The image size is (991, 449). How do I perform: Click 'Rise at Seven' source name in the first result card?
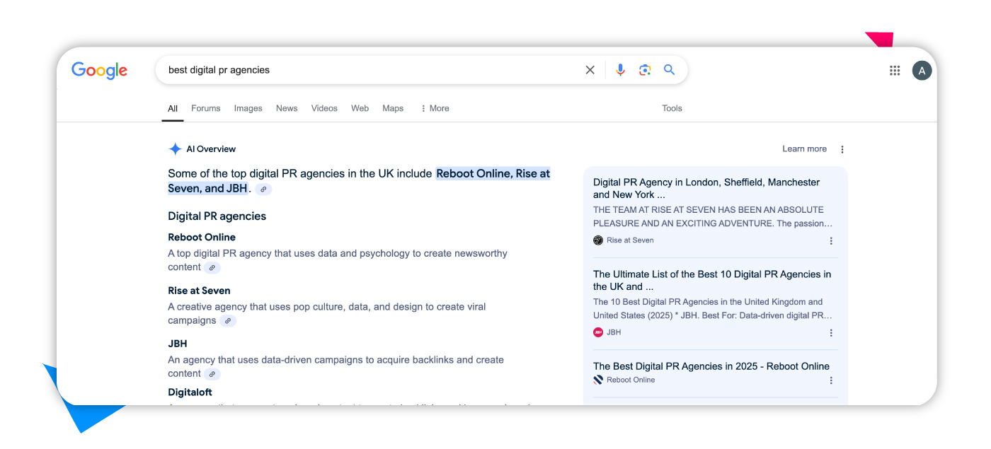630,240
